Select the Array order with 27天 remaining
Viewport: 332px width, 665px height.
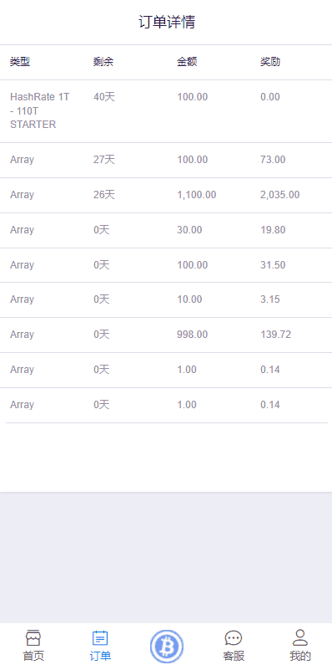[166, 160]
